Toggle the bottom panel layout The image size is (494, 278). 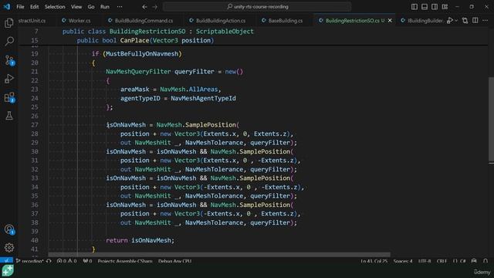(425, 7)
